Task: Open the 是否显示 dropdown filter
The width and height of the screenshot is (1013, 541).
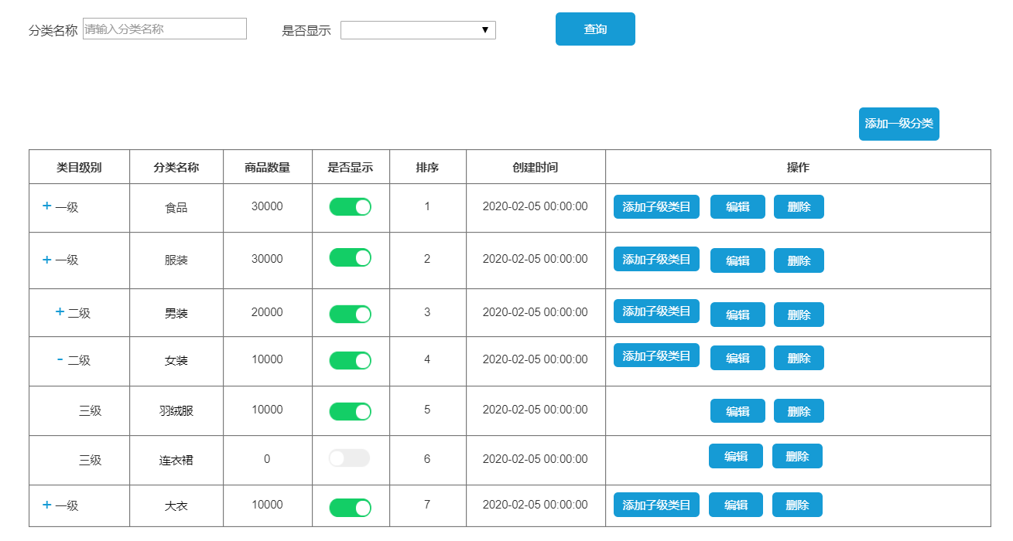Action: (418, 30)
